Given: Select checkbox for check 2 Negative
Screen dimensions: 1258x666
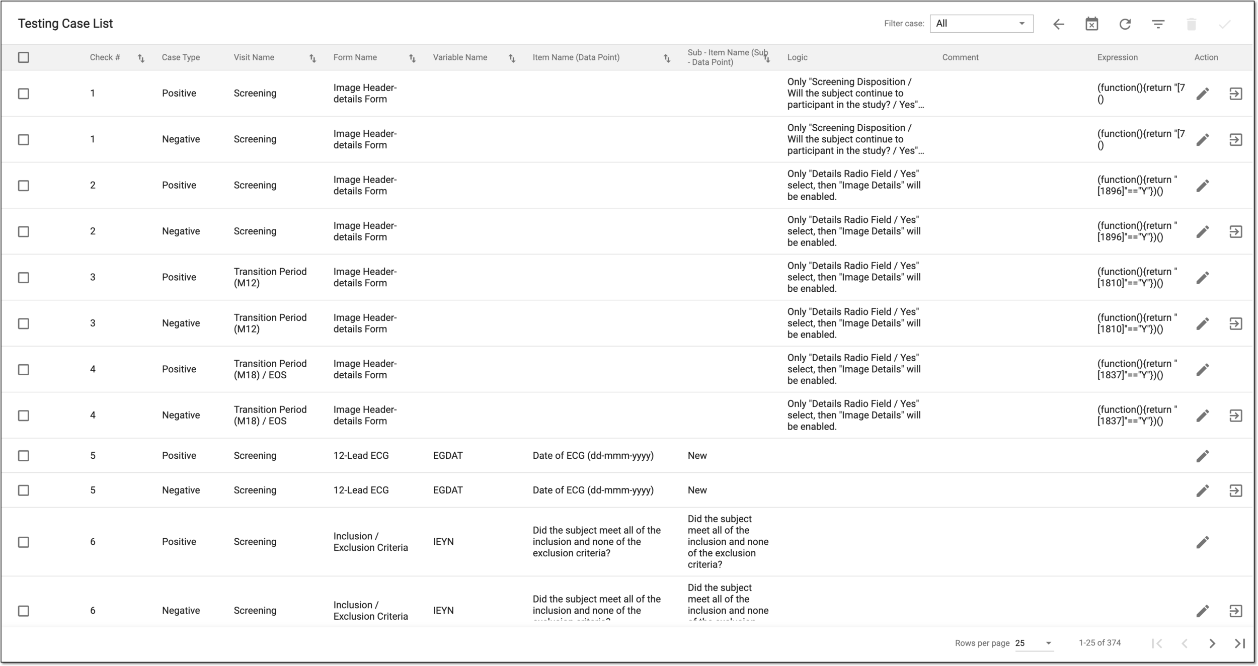Looking at the screenshot, I should click(24, 231).
